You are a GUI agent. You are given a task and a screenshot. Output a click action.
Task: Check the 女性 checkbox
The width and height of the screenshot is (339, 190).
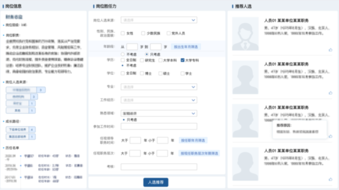[123, 33]
